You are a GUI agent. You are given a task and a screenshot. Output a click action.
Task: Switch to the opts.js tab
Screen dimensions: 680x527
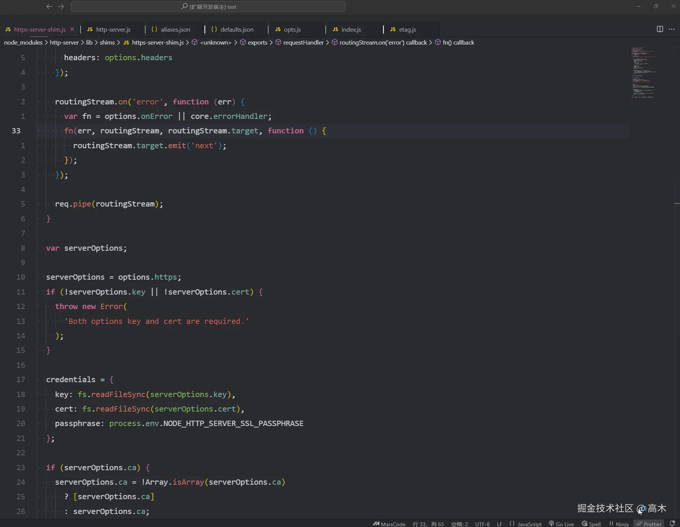(292, 29)
